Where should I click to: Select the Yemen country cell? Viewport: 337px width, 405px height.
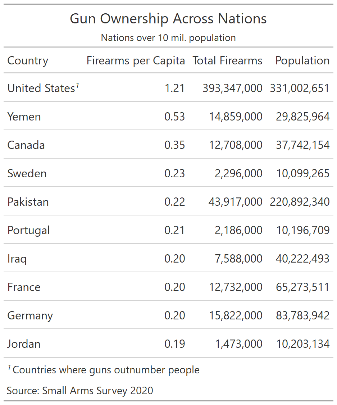24,117
